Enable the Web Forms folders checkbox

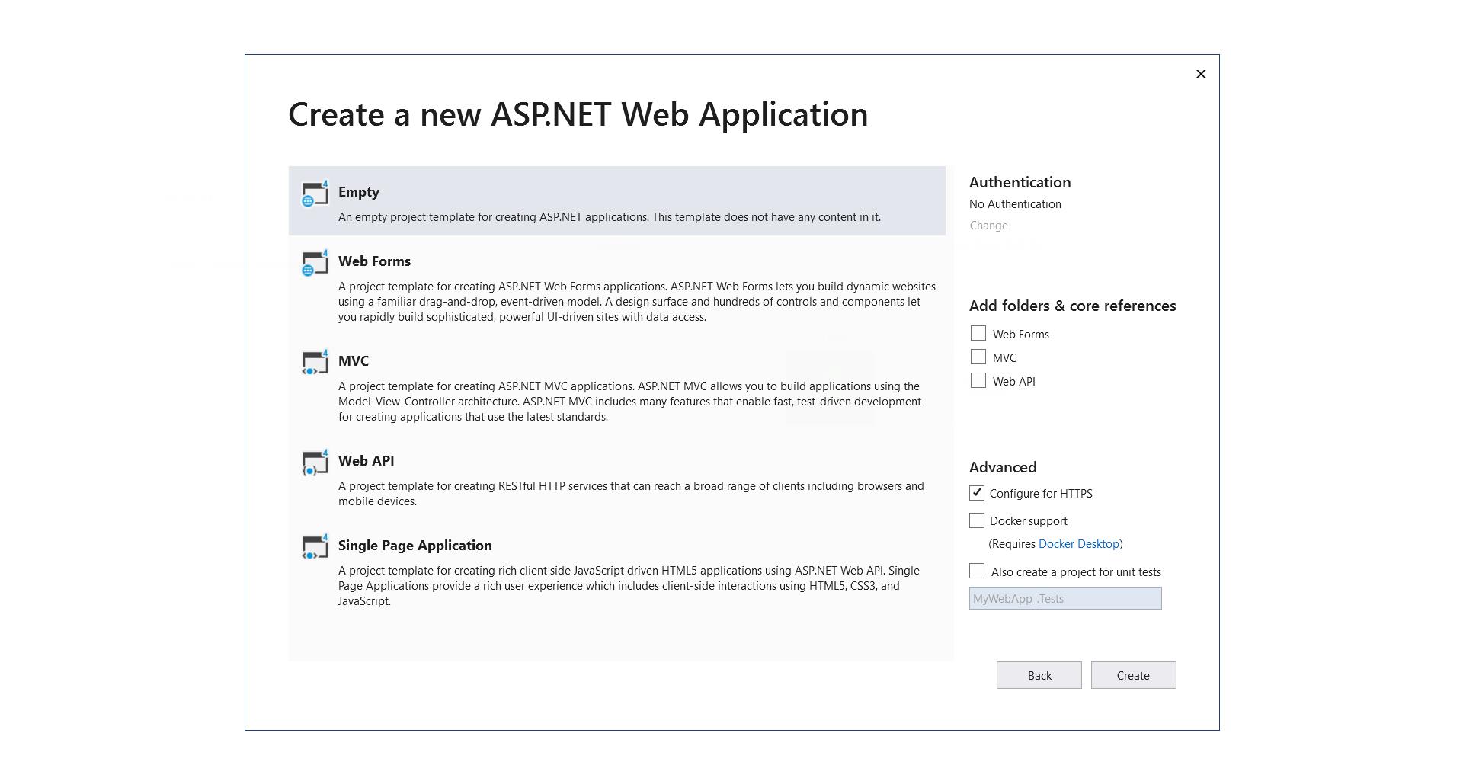pyautogui.click(x=978, y=334)
